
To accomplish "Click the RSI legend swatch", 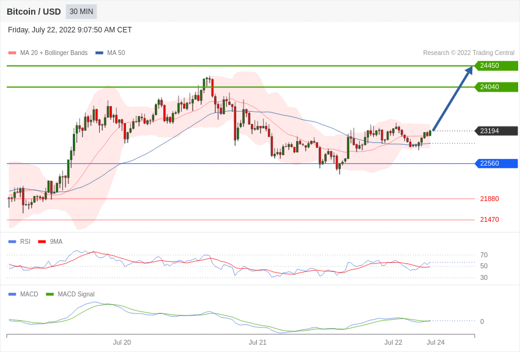I will [12, 242].
